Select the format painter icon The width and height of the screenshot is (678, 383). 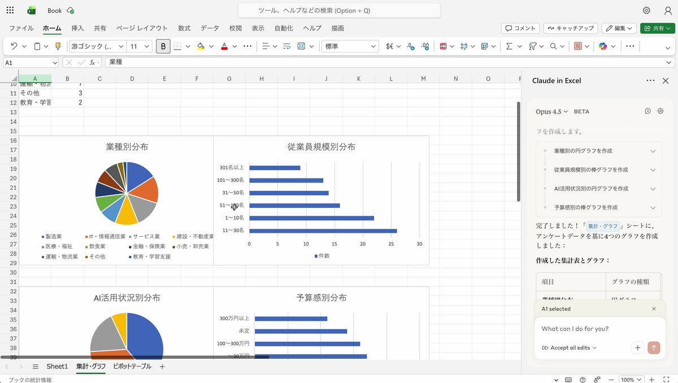pyautogui.click(x=58, y=46)
